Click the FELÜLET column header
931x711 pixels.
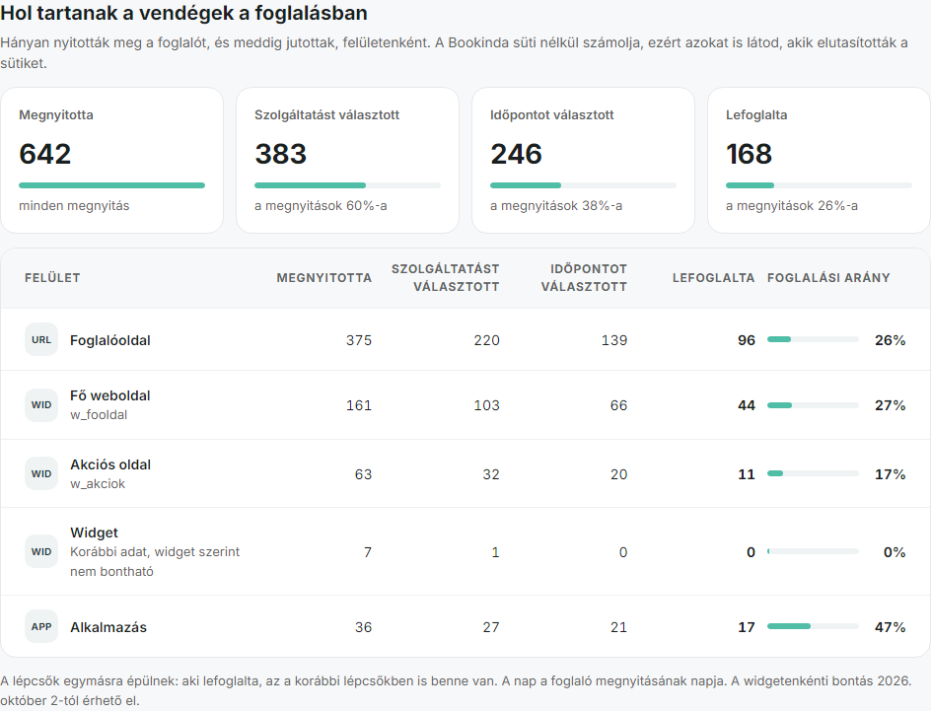pyautogui.click(x=52, y=278)
